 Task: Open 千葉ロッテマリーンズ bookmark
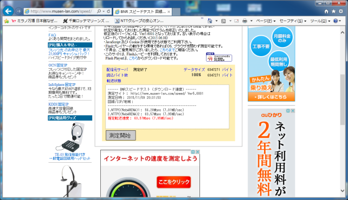point(86,21)
